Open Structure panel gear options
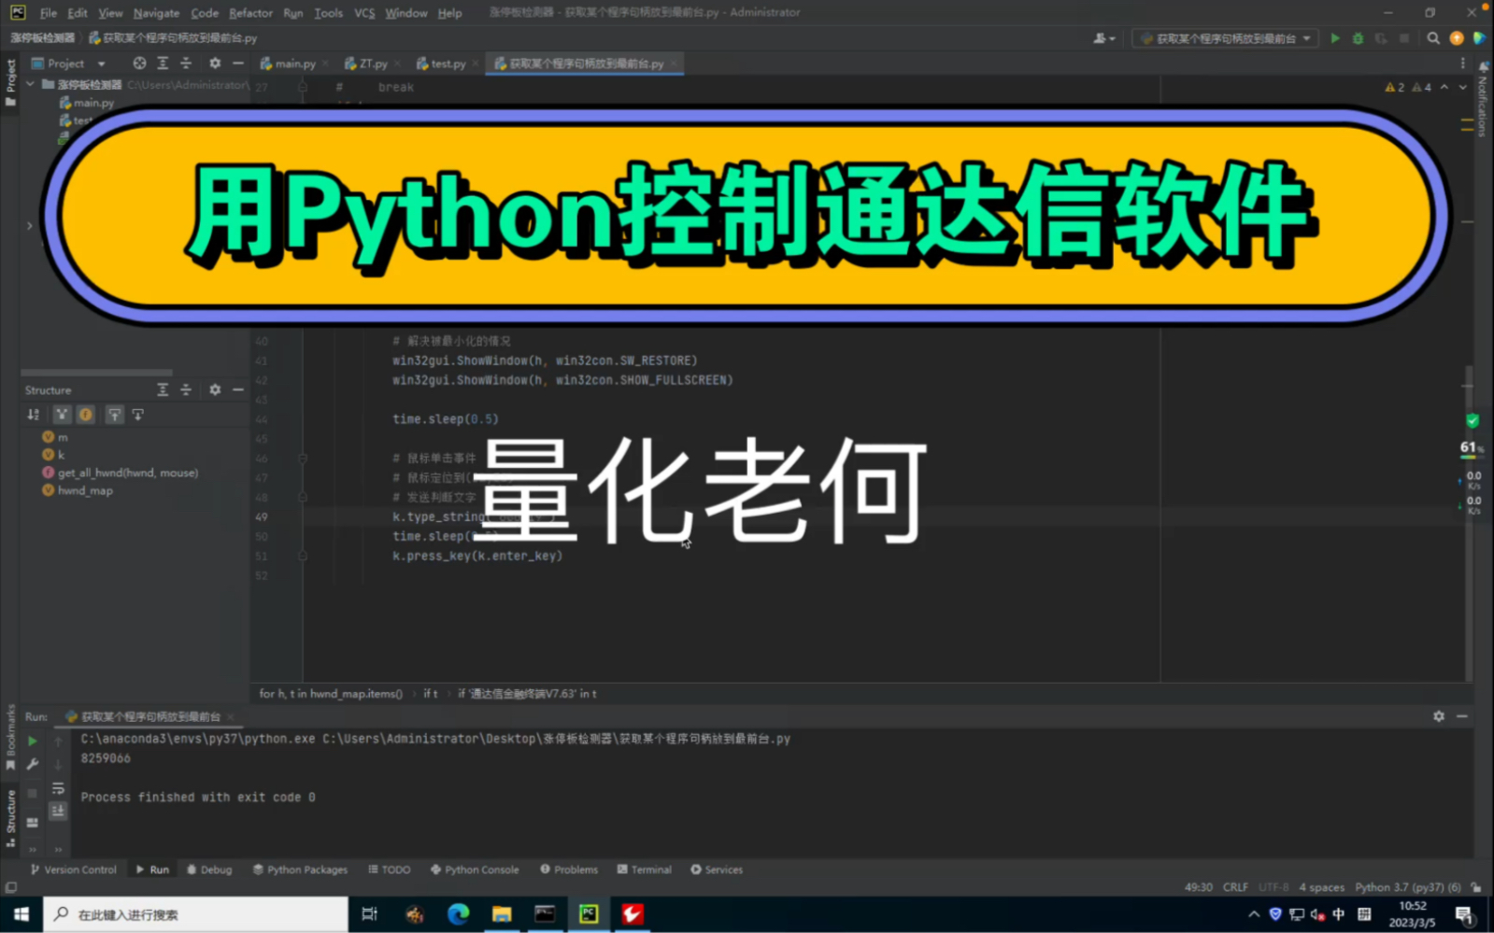Viewport: 1494px width, 933px height. coord(215,389)
